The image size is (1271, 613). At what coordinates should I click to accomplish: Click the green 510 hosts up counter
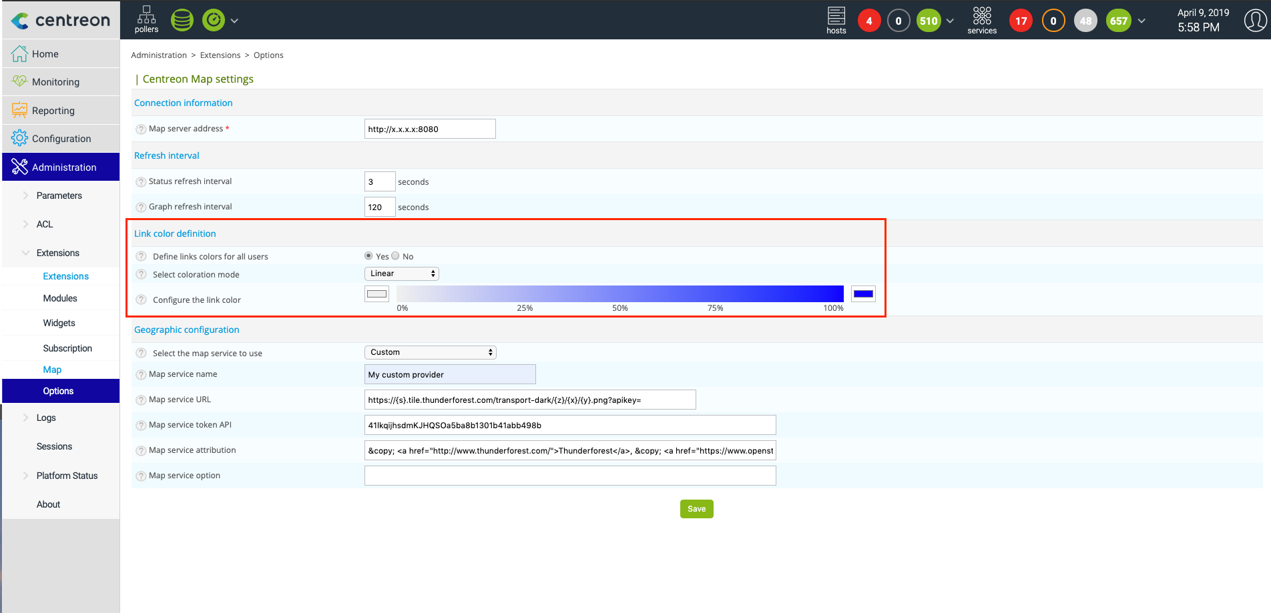[x=929, y=21]
